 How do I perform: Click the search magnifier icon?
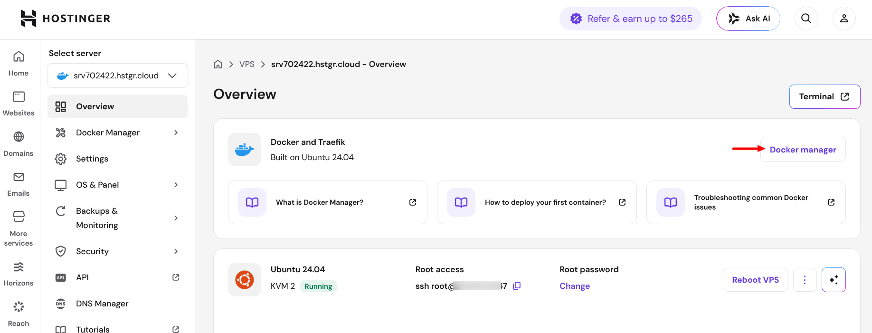806,19
